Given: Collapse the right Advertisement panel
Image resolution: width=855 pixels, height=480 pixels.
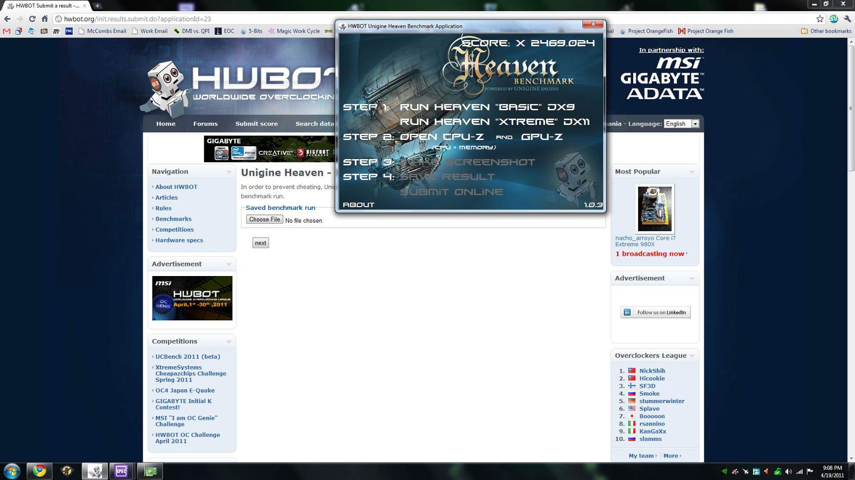Looking at the screenshot, I should [x=692, y=279].
